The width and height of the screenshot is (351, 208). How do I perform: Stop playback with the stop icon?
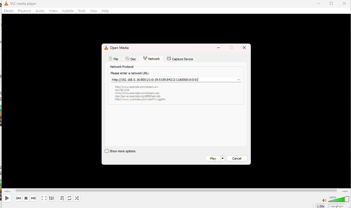26,198
